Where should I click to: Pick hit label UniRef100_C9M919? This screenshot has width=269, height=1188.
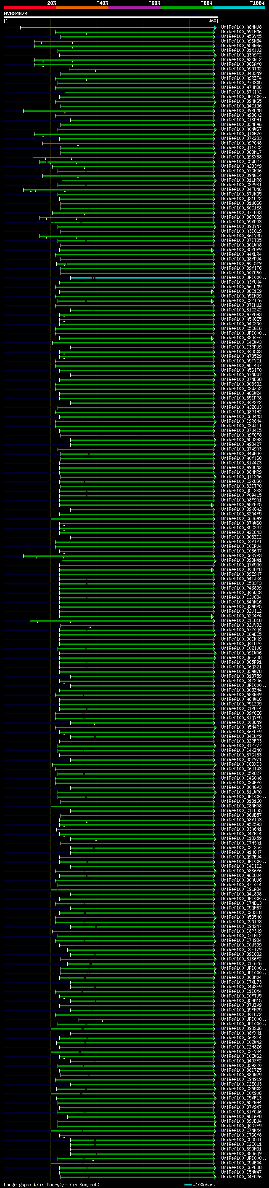pos(241,1079)
